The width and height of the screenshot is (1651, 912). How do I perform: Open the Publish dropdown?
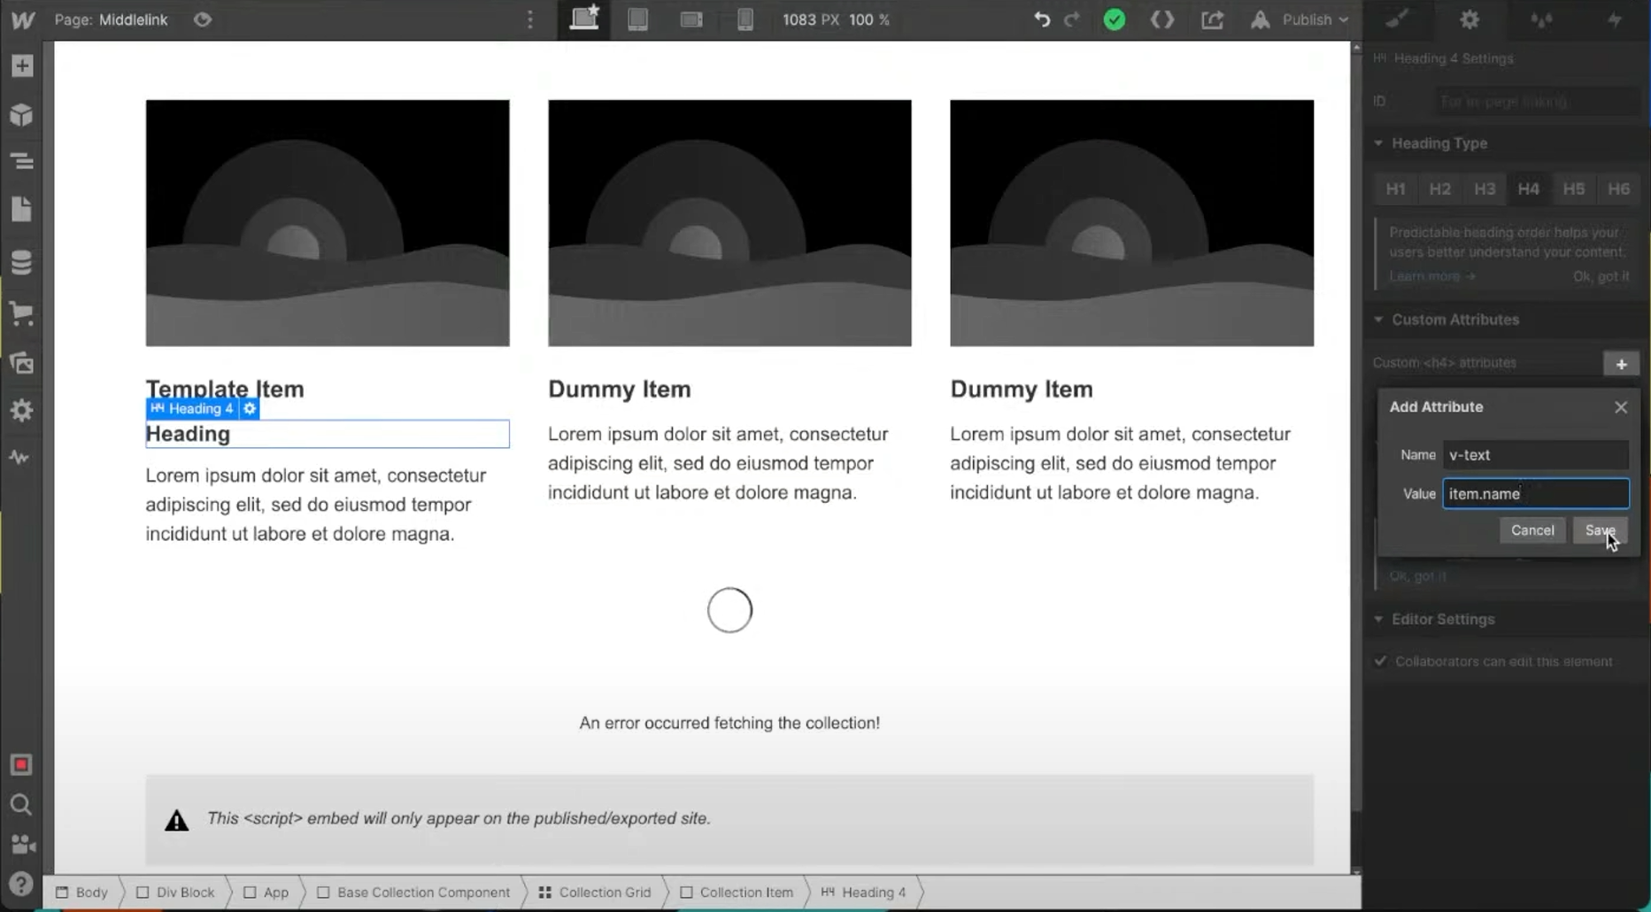coord(1301,19)
